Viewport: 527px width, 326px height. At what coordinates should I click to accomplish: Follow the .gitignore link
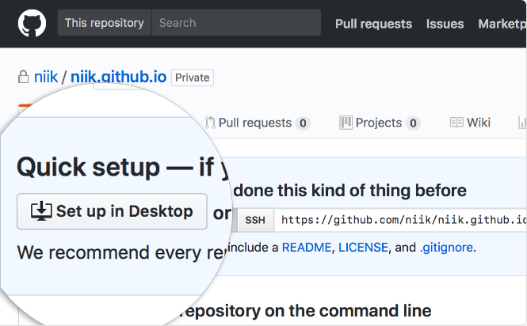[x=447, y=248]
